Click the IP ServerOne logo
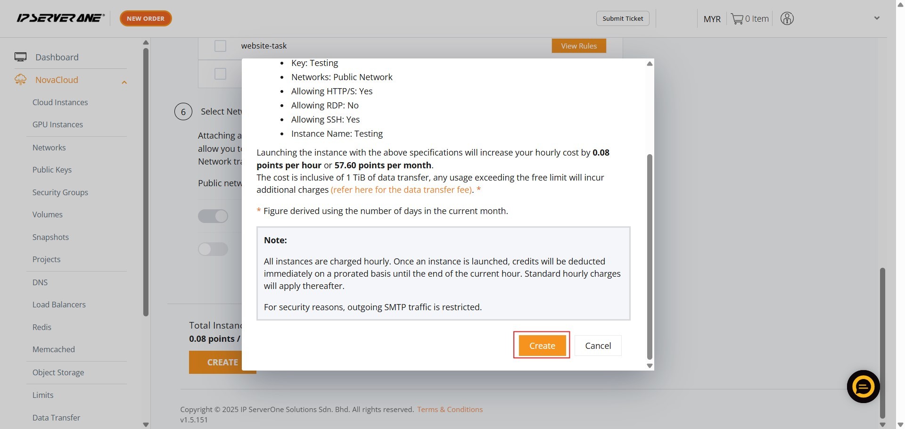This screenshot has height=429, width=905. (x=60, y=18)
